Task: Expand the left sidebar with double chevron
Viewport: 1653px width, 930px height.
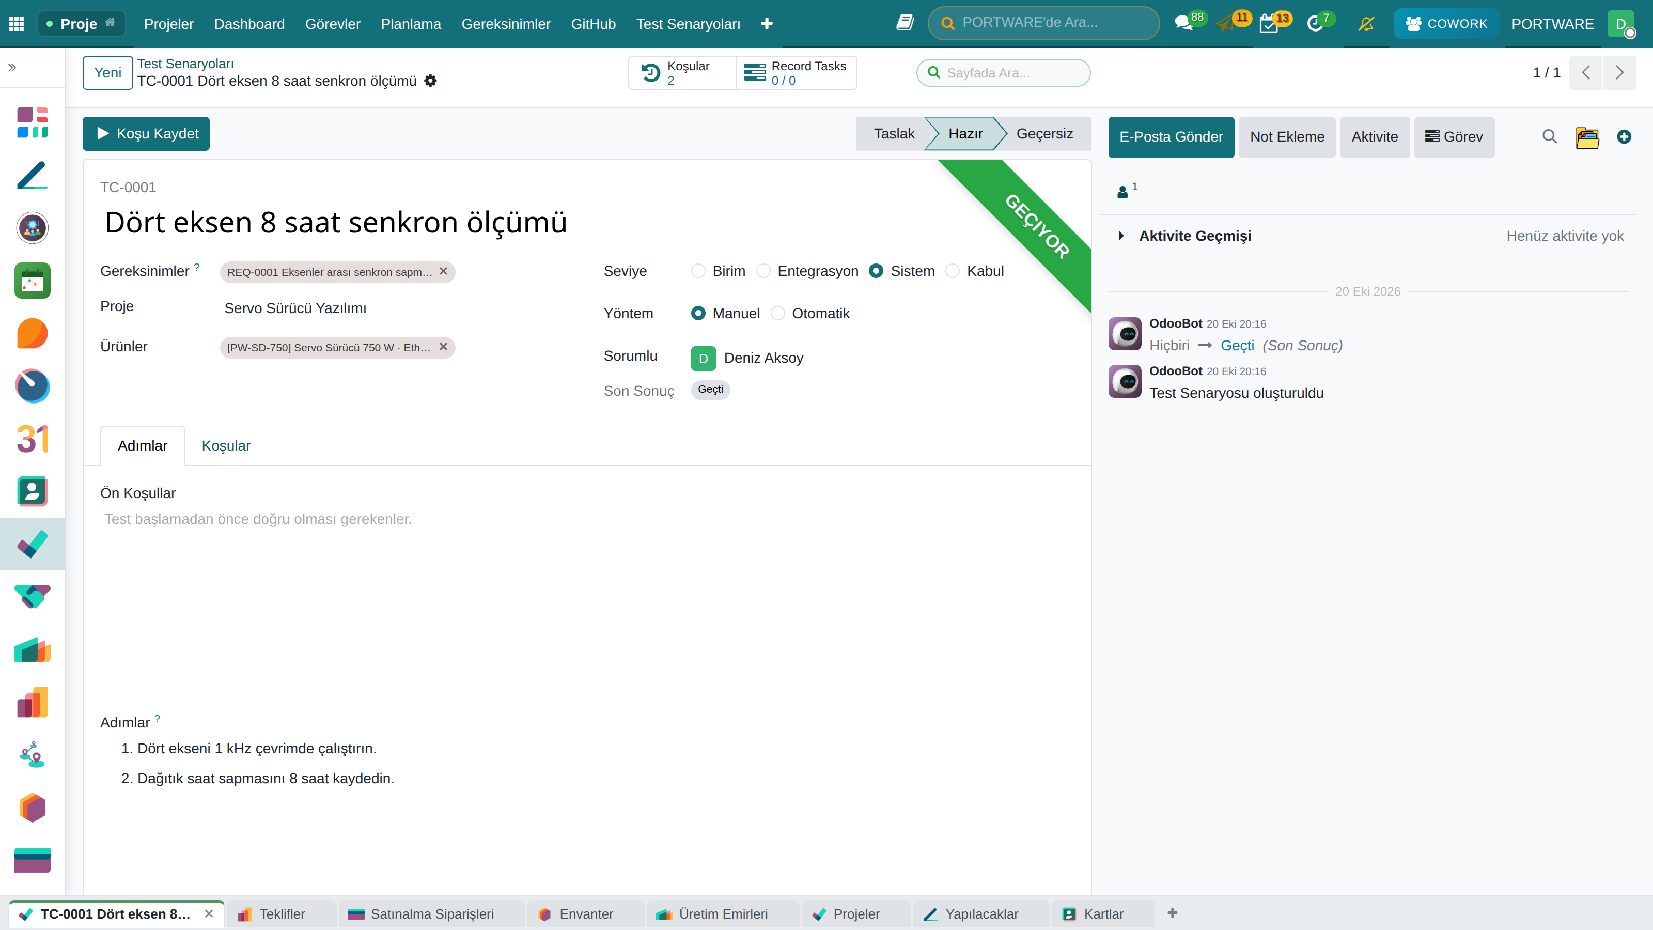Action: coord(12,67)
